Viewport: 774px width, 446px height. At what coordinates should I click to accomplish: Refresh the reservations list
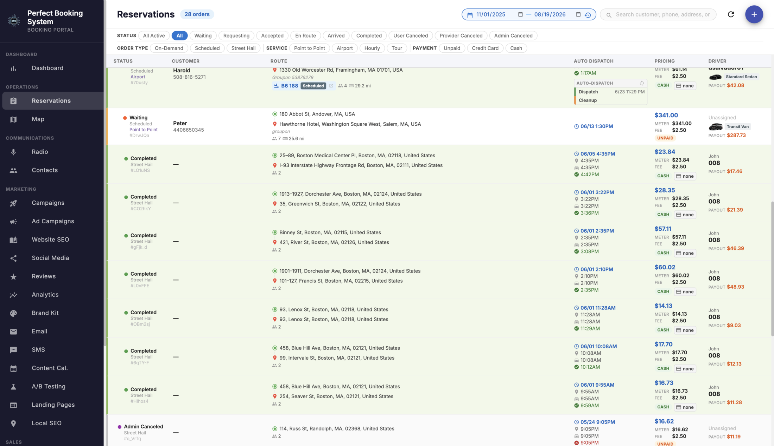(x=731, y=14)
